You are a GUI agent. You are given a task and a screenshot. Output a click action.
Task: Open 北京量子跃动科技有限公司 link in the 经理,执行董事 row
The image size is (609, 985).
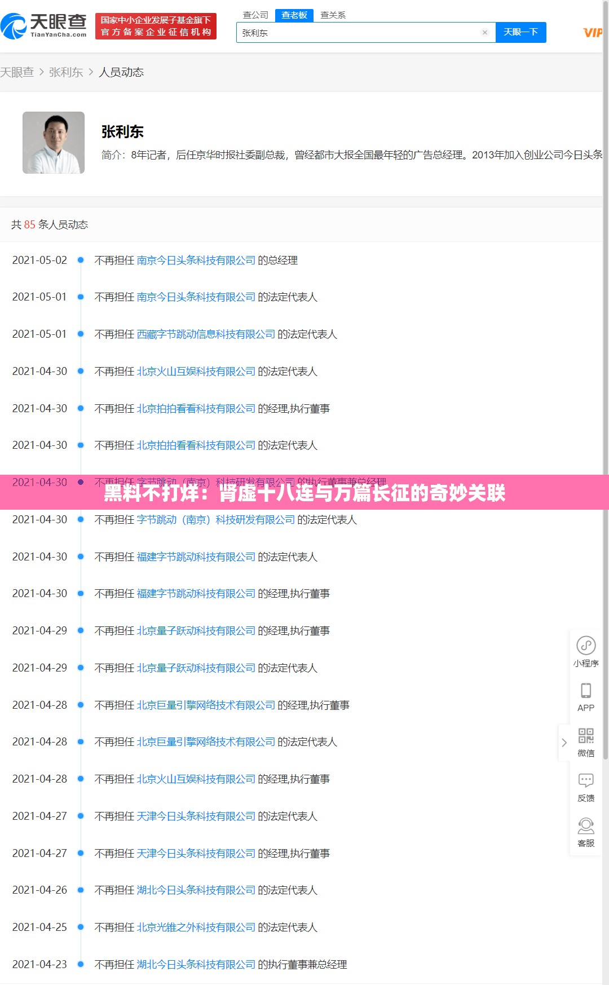tap(196, 631)
